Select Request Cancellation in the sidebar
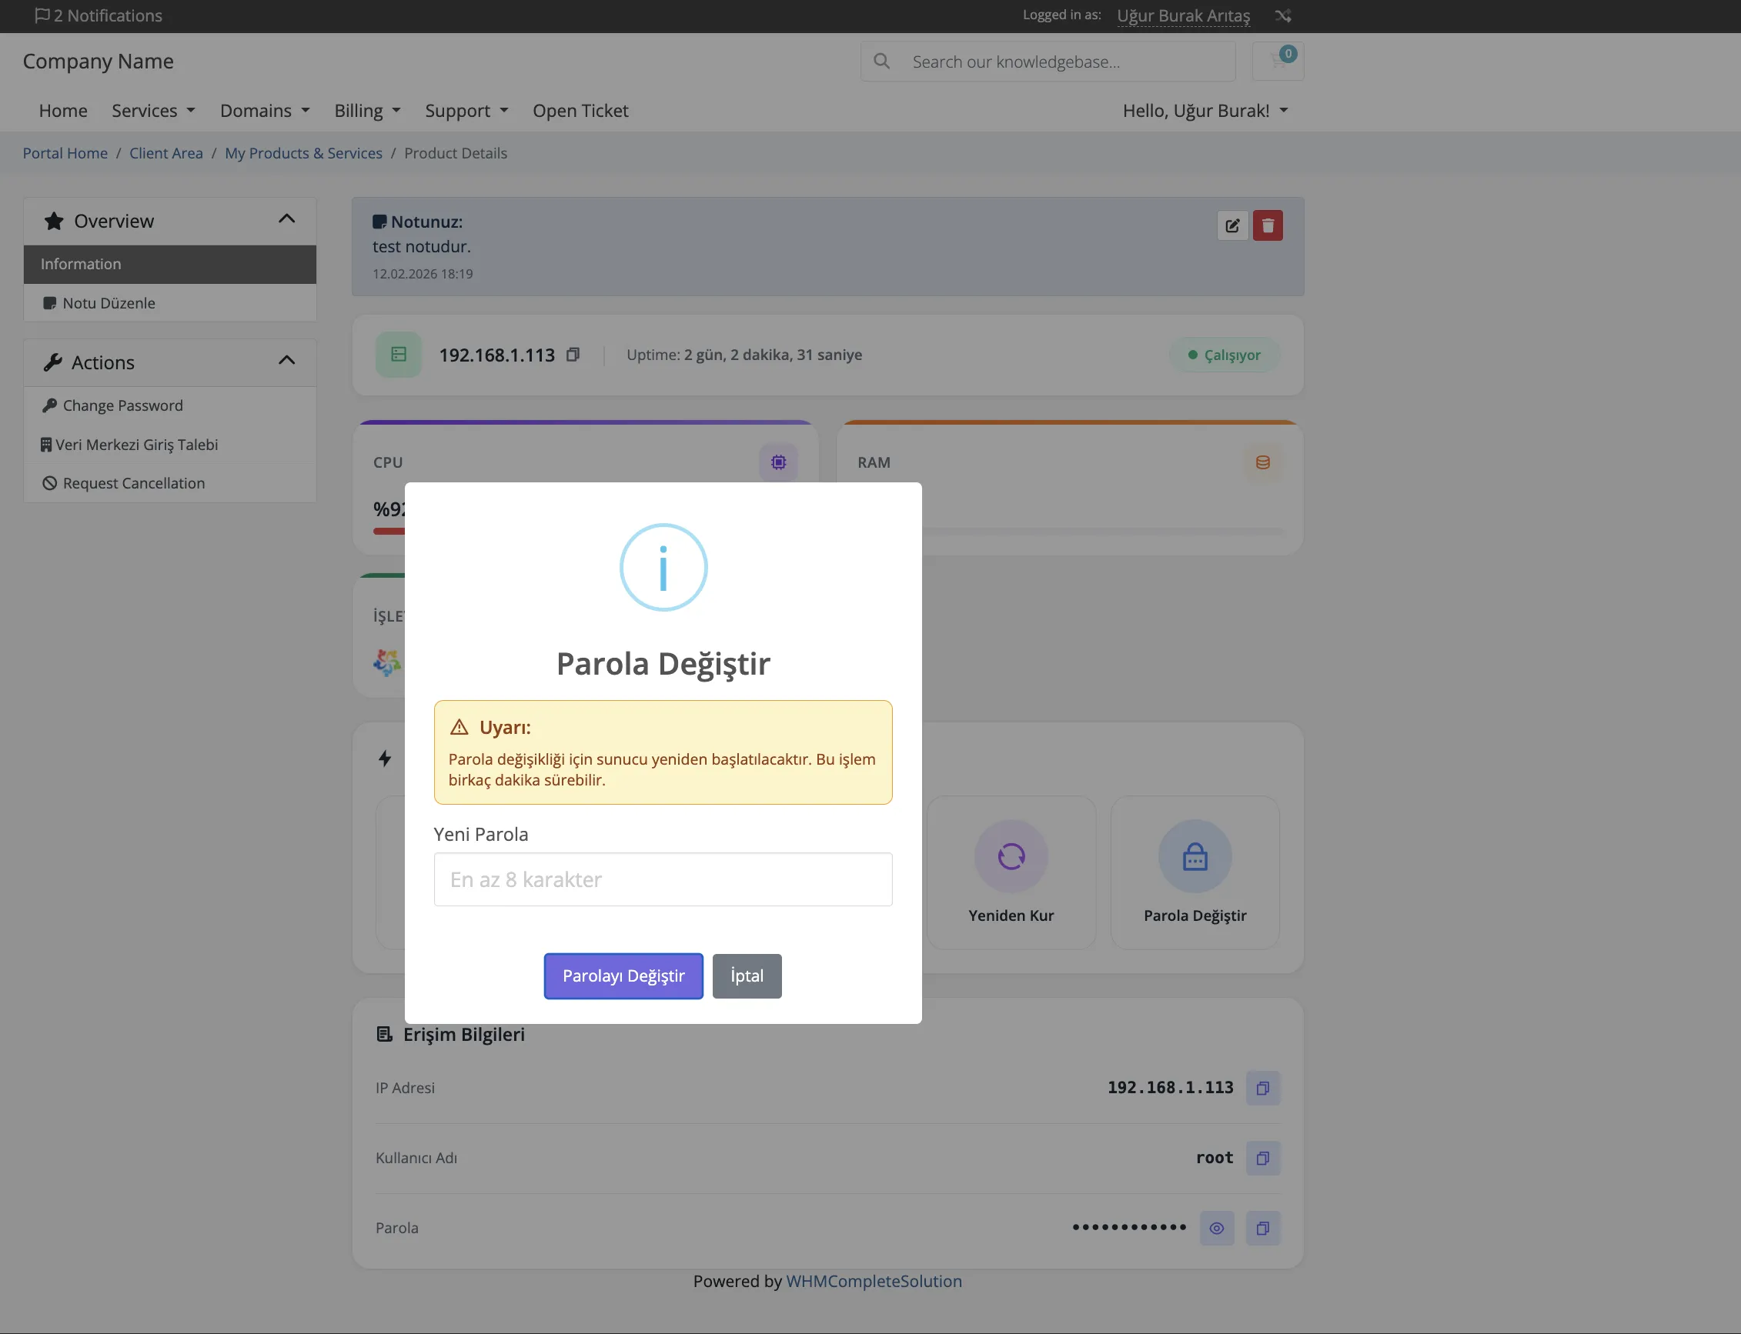The width and height of the screenshot is (1741, 1334). click(170, 483)
